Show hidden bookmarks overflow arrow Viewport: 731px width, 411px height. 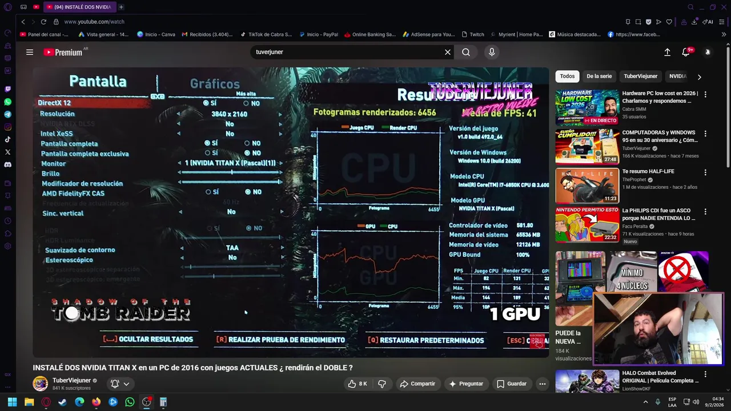click(x=724, y=34)
